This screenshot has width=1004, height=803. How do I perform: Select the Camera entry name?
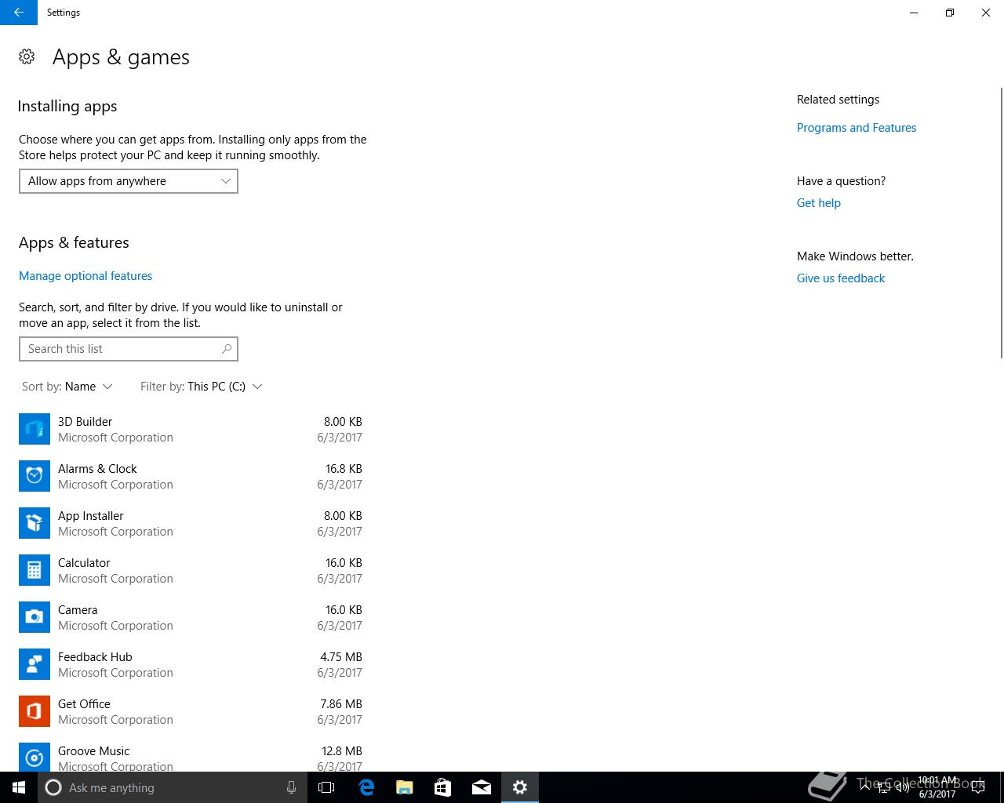pos(78,610)
